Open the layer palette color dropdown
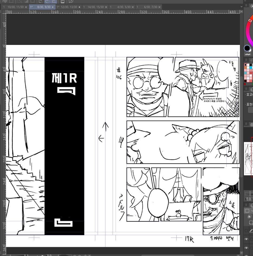Viewport: 253px width, 256px height. [x=248, y=211]
